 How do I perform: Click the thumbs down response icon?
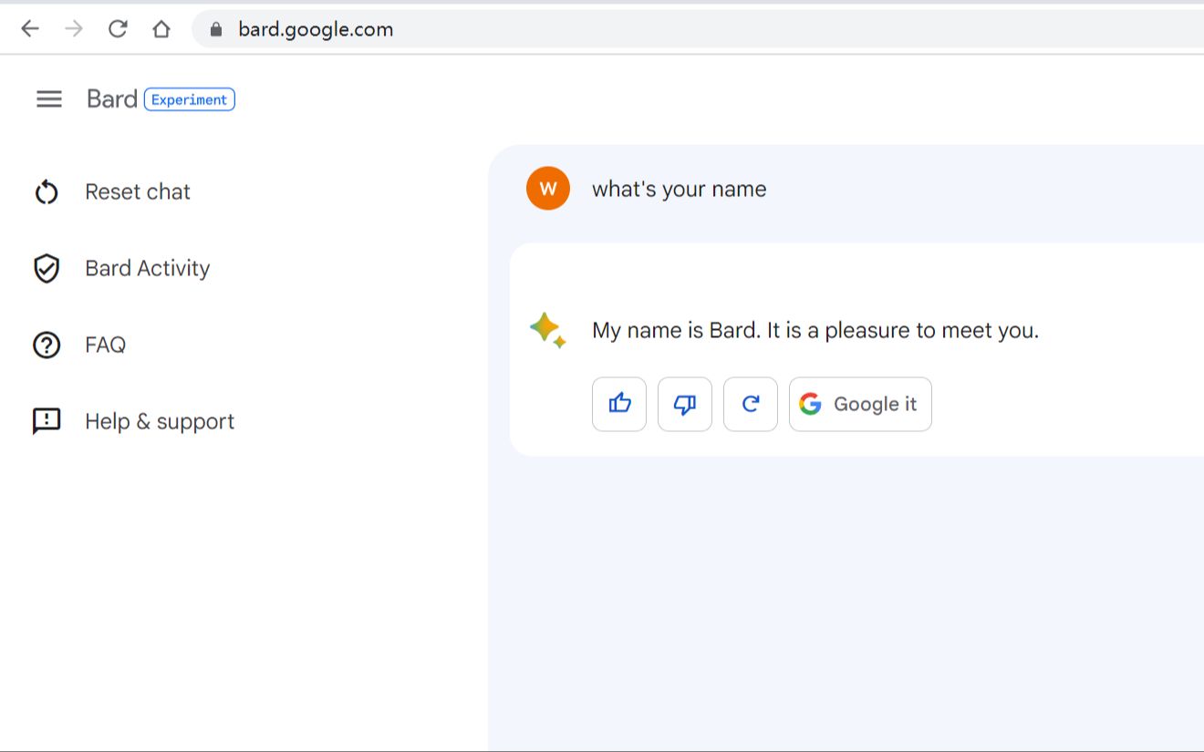[684, 404]
